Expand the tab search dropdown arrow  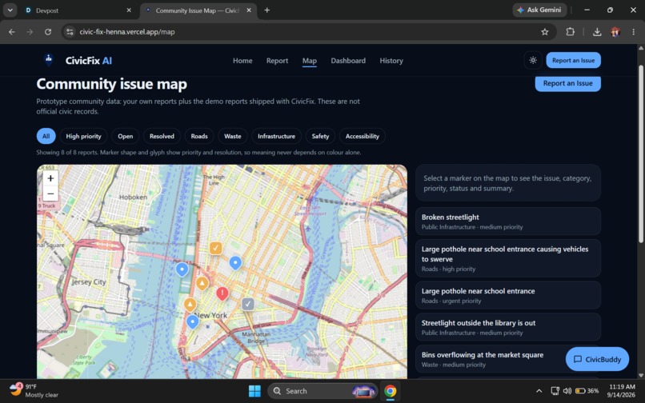[x=10, y=10]
